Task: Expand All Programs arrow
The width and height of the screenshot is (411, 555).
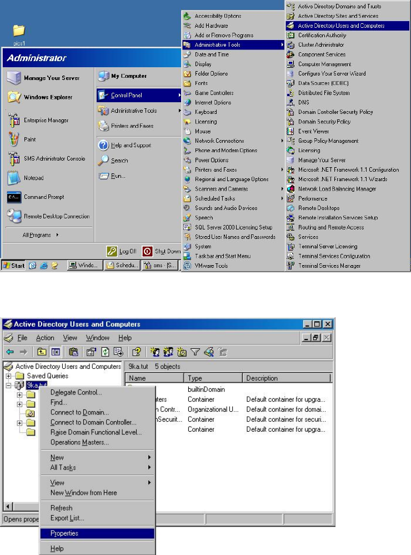Action: click(x=57, y=234)
